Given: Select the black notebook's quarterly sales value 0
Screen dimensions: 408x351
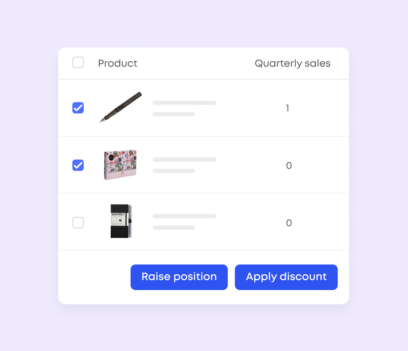Looking at the screenshot, I should point(289,223).
